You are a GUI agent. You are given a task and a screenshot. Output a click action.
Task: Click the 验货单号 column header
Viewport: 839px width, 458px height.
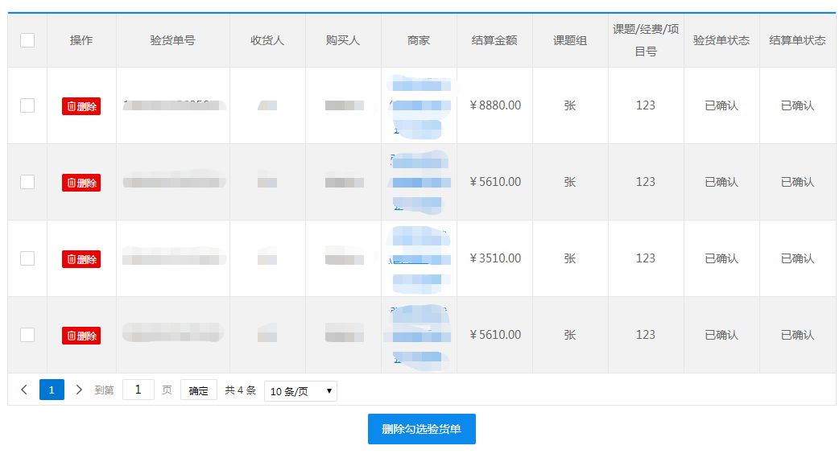click(x=172, y=40)
